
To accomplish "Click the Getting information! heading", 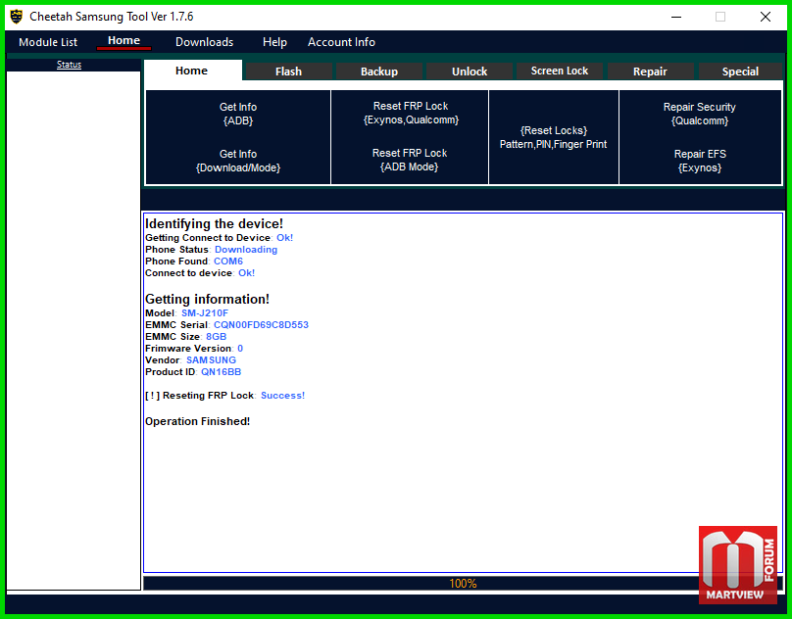I will point(207,299).
